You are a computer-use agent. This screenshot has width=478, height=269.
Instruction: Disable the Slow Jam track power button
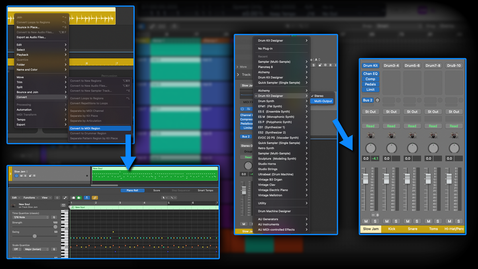(x=17, y=176)
